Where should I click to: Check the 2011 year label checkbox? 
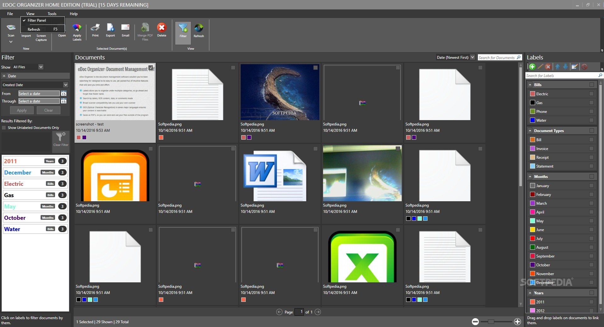[x=591, y=302]
